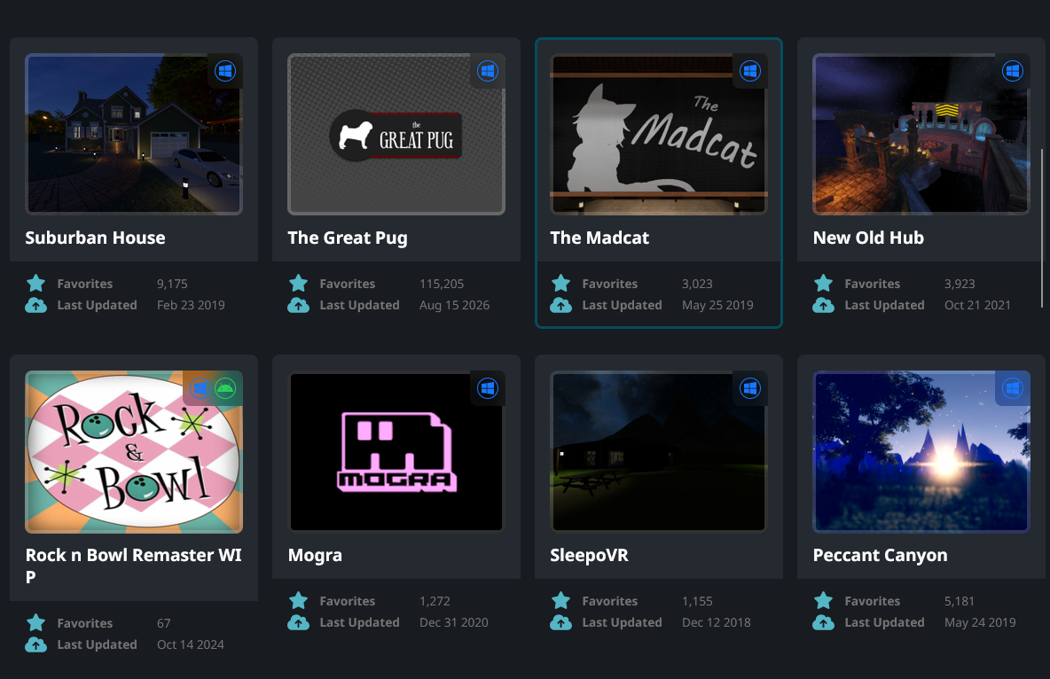Click Windows platform icon on Mogra card

click(488, 388)
